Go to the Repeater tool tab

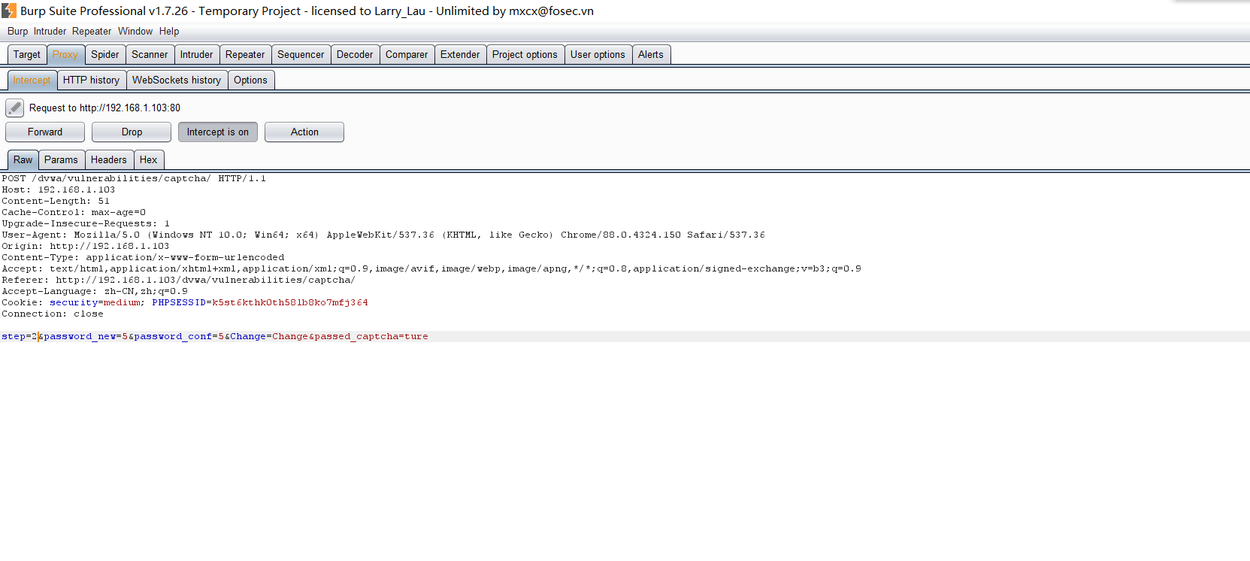tap(245, 55)
